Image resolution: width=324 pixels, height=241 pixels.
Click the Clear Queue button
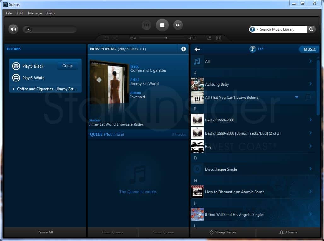coord(113,232)
